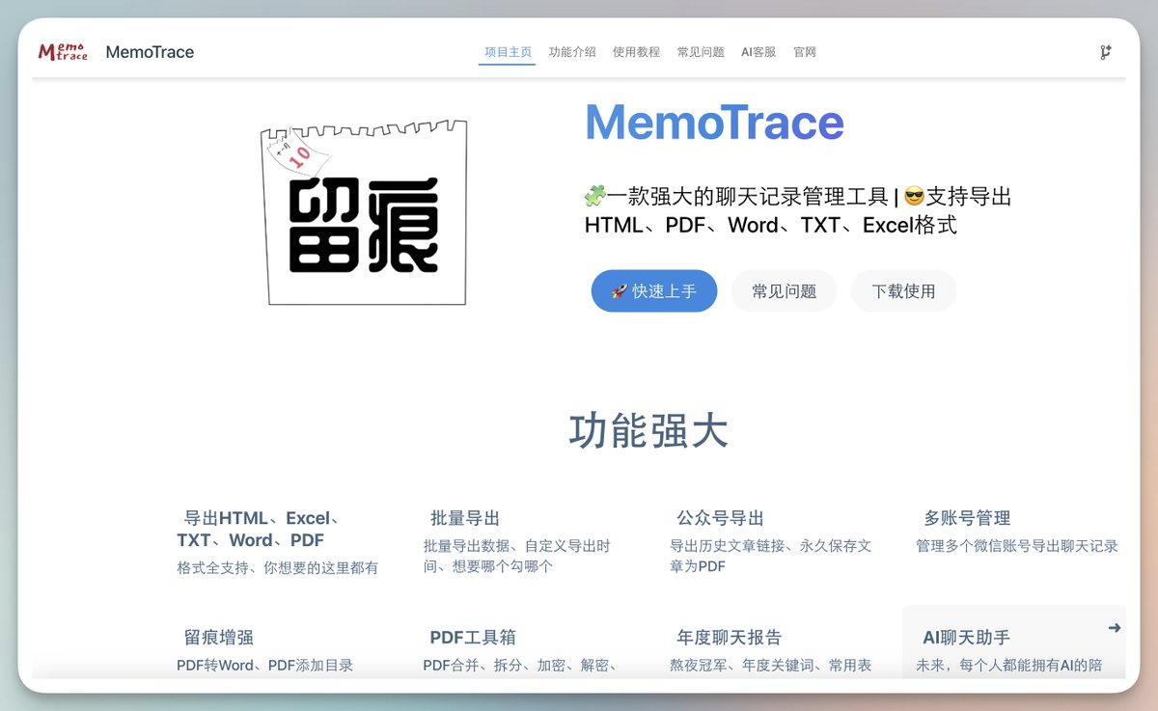This screenshot has height=711, width=1158.
Task: Click the puzzle emoji in the tagline
Action: tap(595, 196)
